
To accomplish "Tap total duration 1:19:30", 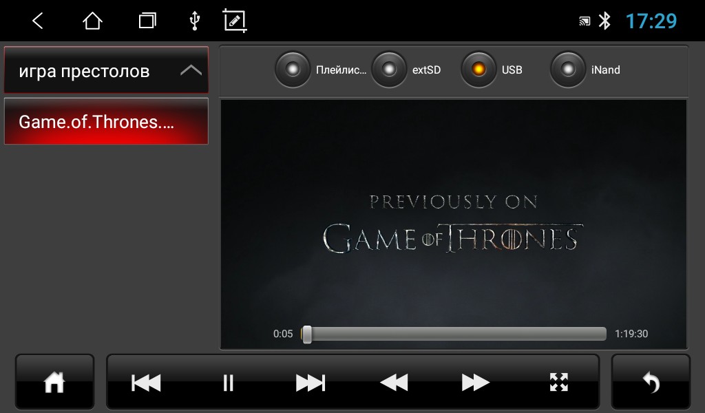I will coord(631,334).
